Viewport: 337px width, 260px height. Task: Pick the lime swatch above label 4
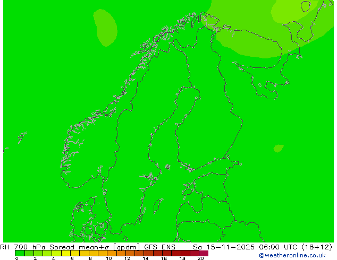click(x=56, y=253)
